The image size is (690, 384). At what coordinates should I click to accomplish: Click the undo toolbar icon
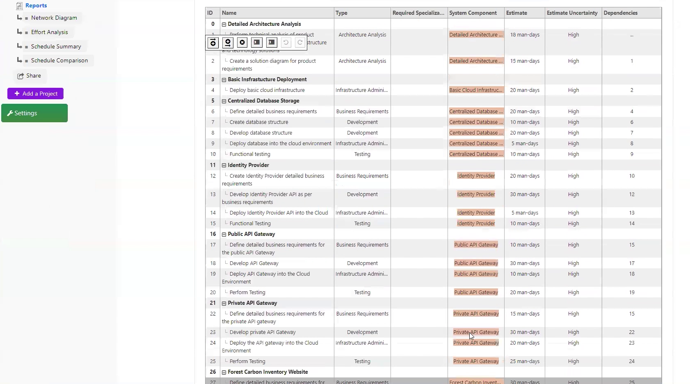coord(286,43)
